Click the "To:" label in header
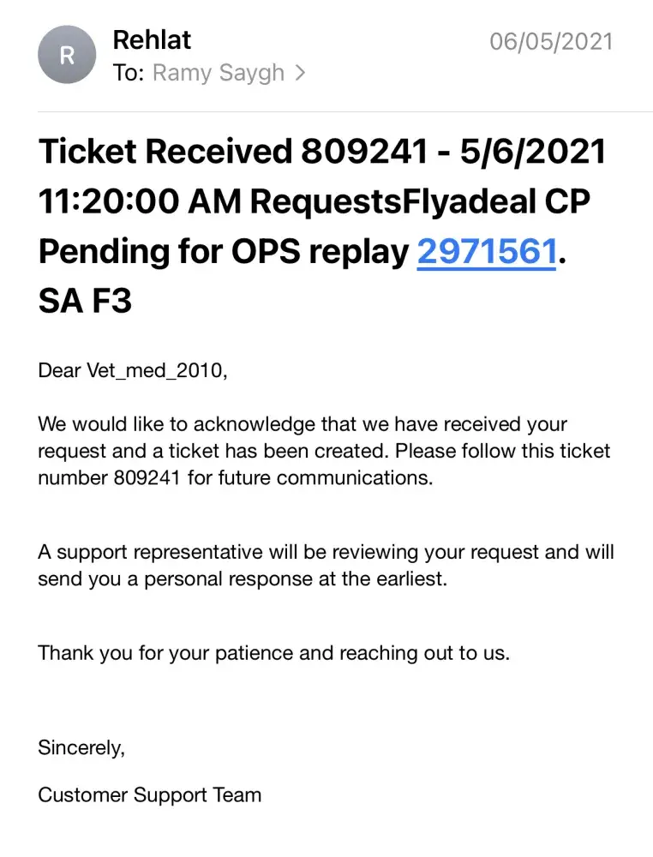The image size is (653, 857). coord(129,74)
